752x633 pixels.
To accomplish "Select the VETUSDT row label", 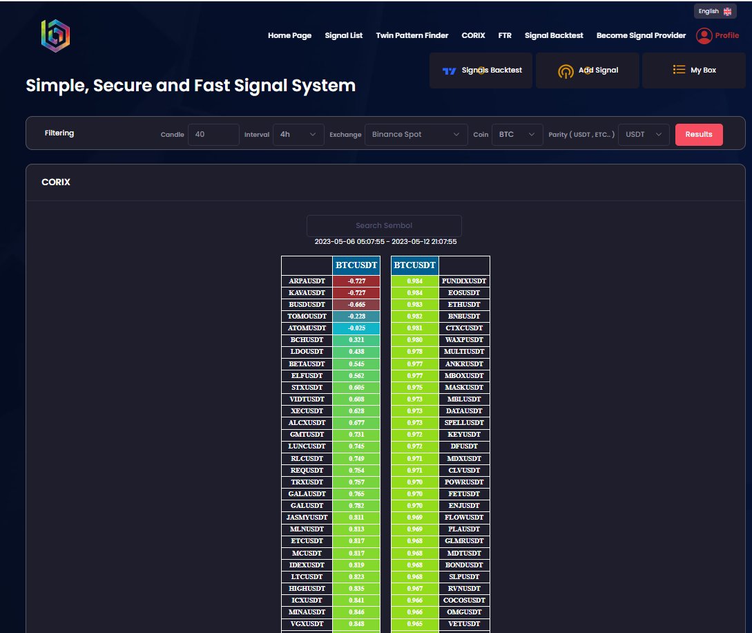I will pos(464,624).
